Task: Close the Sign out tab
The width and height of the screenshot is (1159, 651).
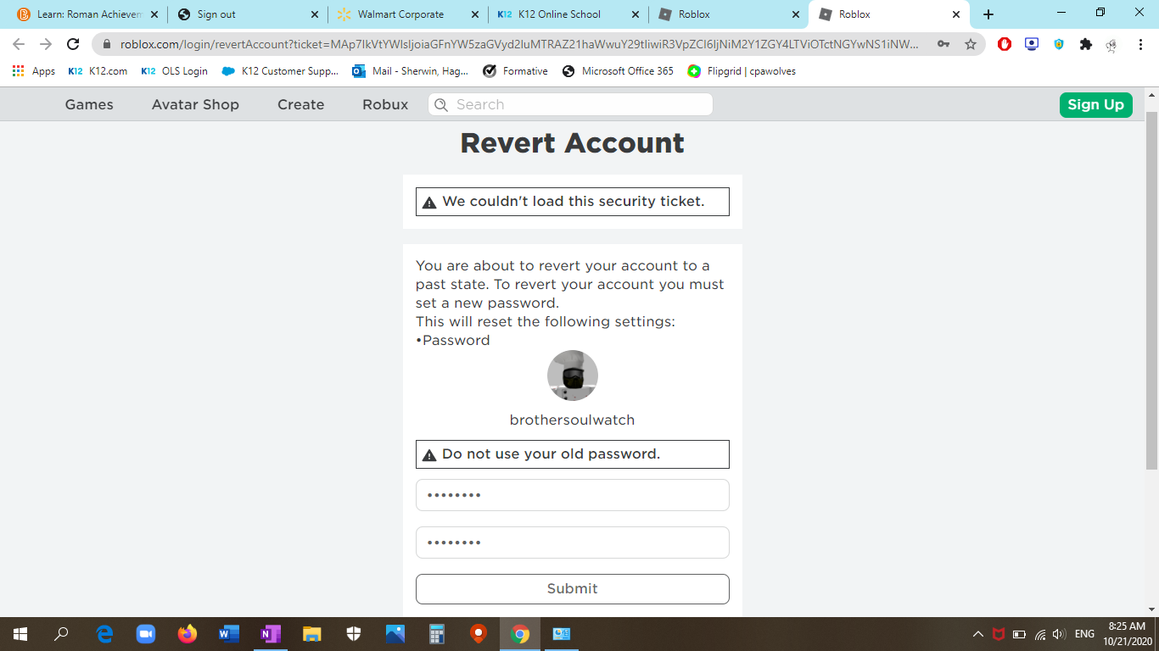Action: point(315,14)
